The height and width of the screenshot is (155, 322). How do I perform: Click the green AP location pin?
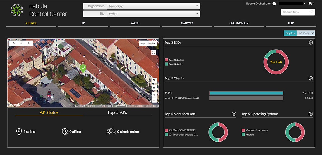(83, 68)
